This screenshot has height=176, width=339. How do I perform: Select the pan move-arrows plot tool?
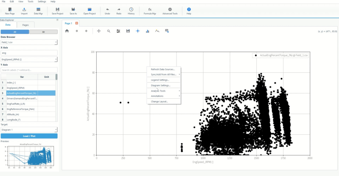[99, 31]
